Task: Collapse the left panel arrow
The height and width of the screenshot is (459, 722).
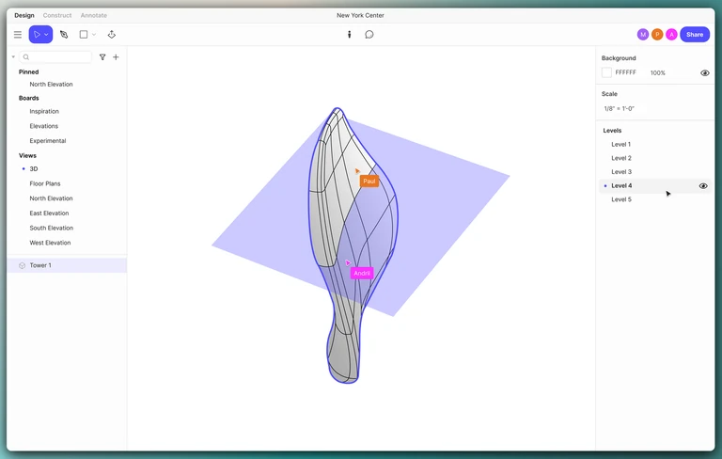Action: coord(13,57)
